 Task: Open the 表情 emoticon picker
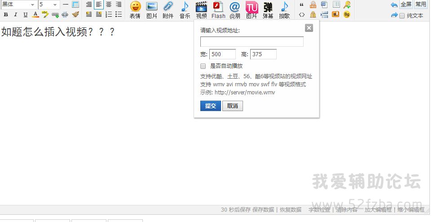pyautogui.click(x=135, y=10)
